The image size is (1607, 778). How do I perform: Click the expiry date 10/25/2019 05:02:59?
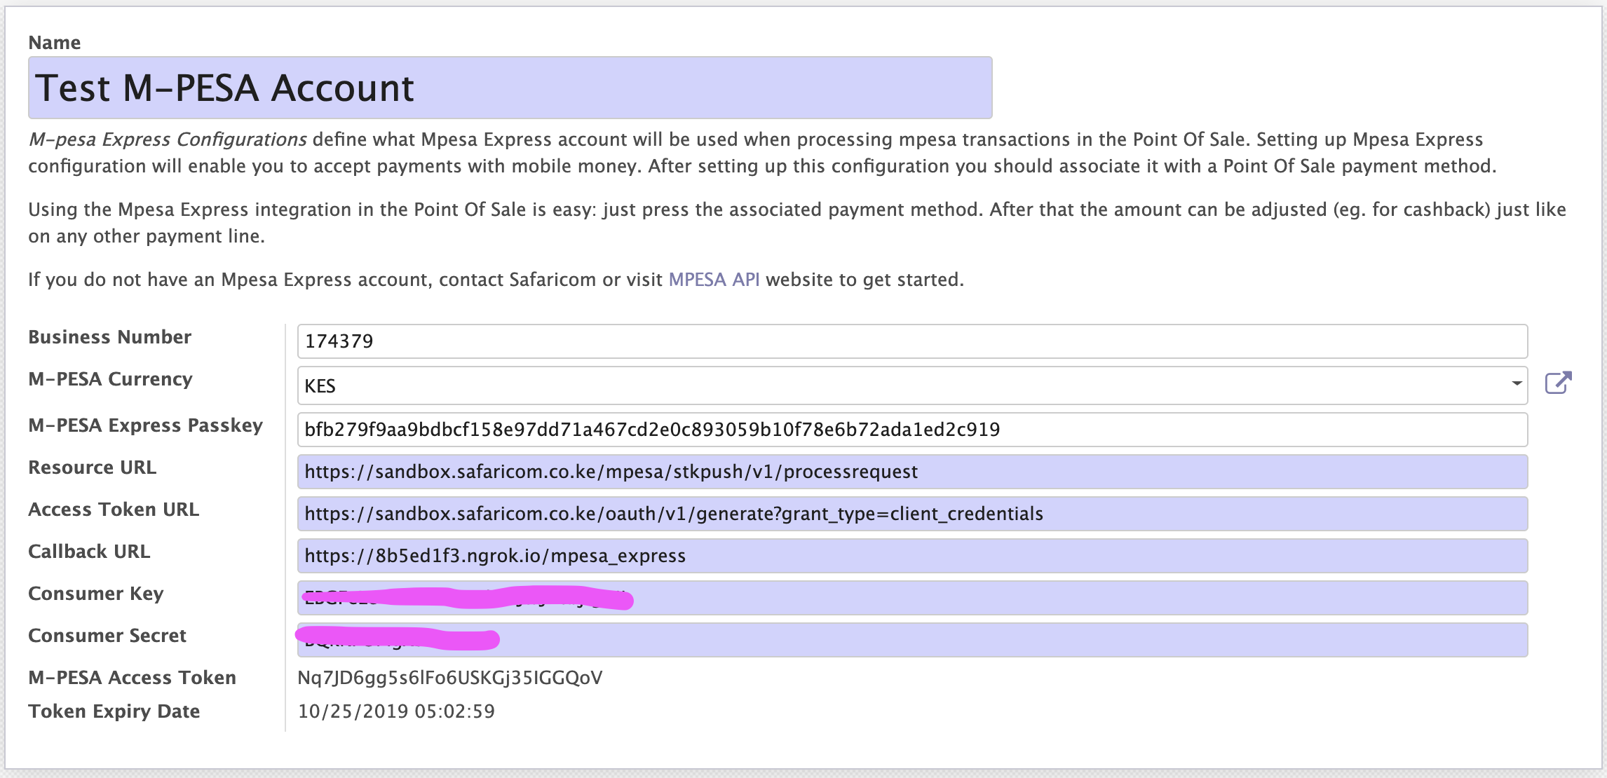pos(396,711)
